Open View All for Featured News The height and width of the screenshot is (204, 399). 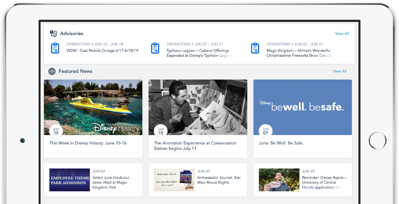click(339, 71)
